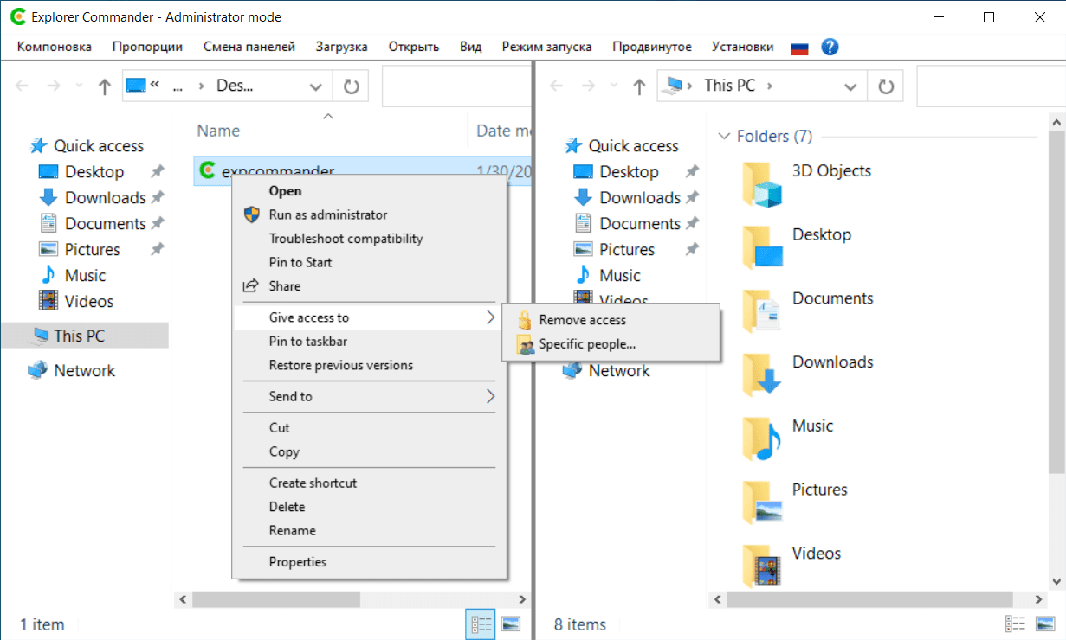
Task: Unpin Desktop in right Quick access
Action: [692, 172]
